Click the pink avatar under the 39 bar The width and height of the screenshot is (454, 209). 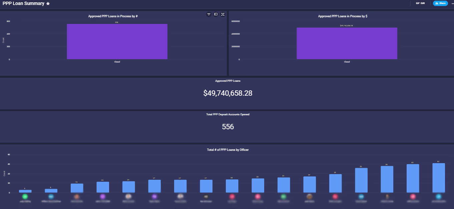coord(335,196)
